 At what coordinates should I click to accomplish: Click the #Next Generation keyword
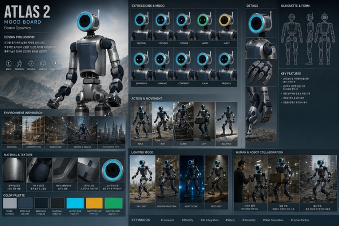pos(273,220)
